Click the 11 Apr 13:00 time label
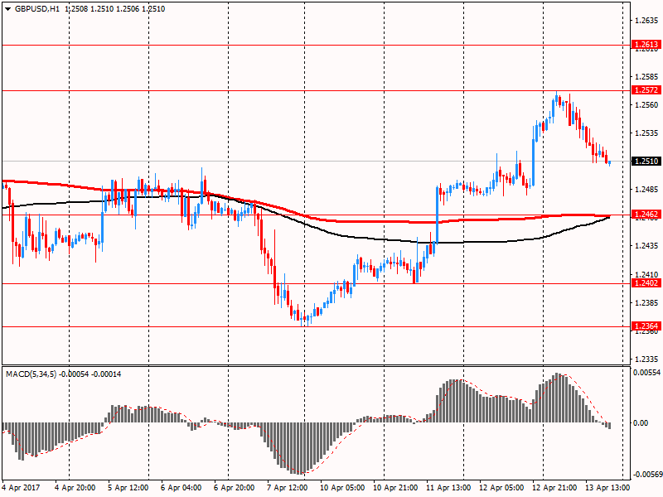 tap(448, 488)
